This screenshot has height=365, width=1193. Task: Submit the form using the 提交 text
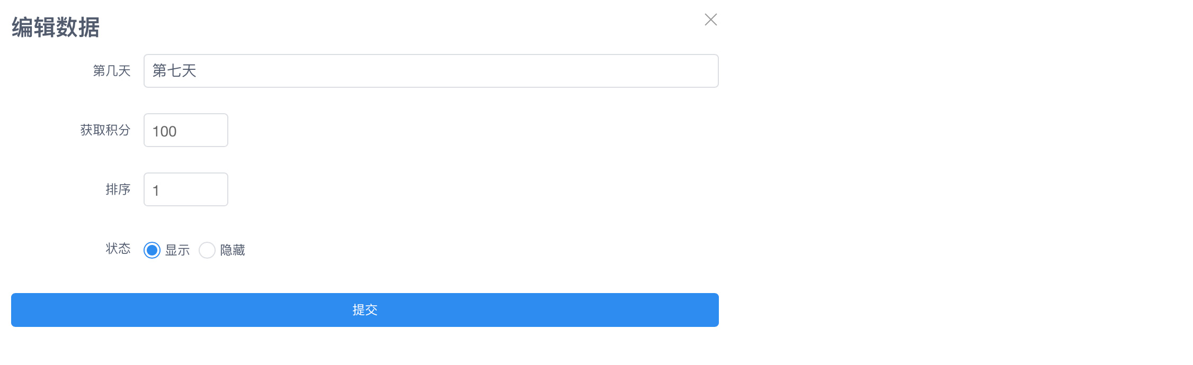(x=365, y=310)
